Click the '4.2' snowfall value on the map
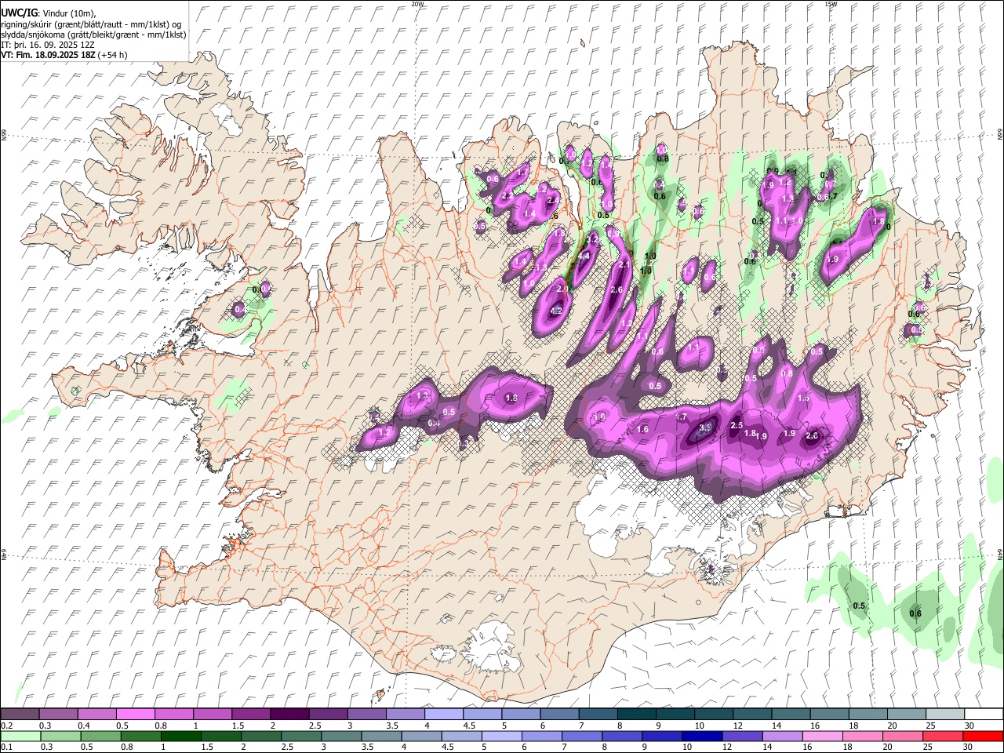The width and height of the screenshot is (1004, 753). (556, 311)
